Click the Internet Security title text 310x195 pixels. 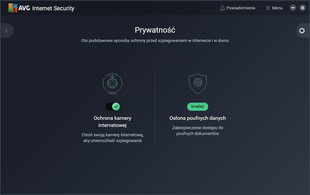click(53, 8)
